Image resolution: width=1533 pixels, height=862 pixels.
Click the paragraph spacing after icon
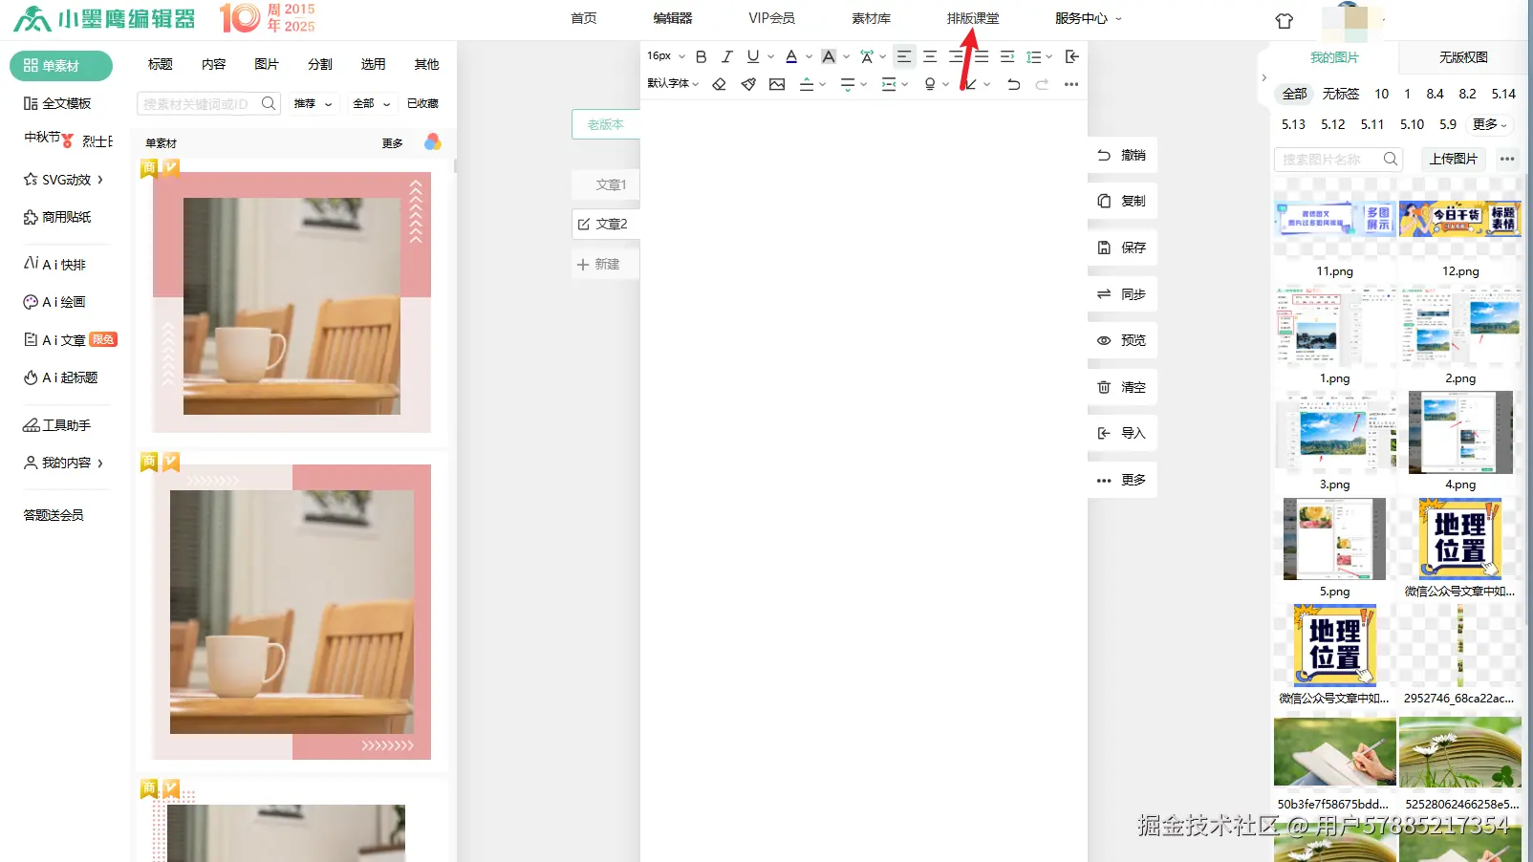click(x=848, y=84)
